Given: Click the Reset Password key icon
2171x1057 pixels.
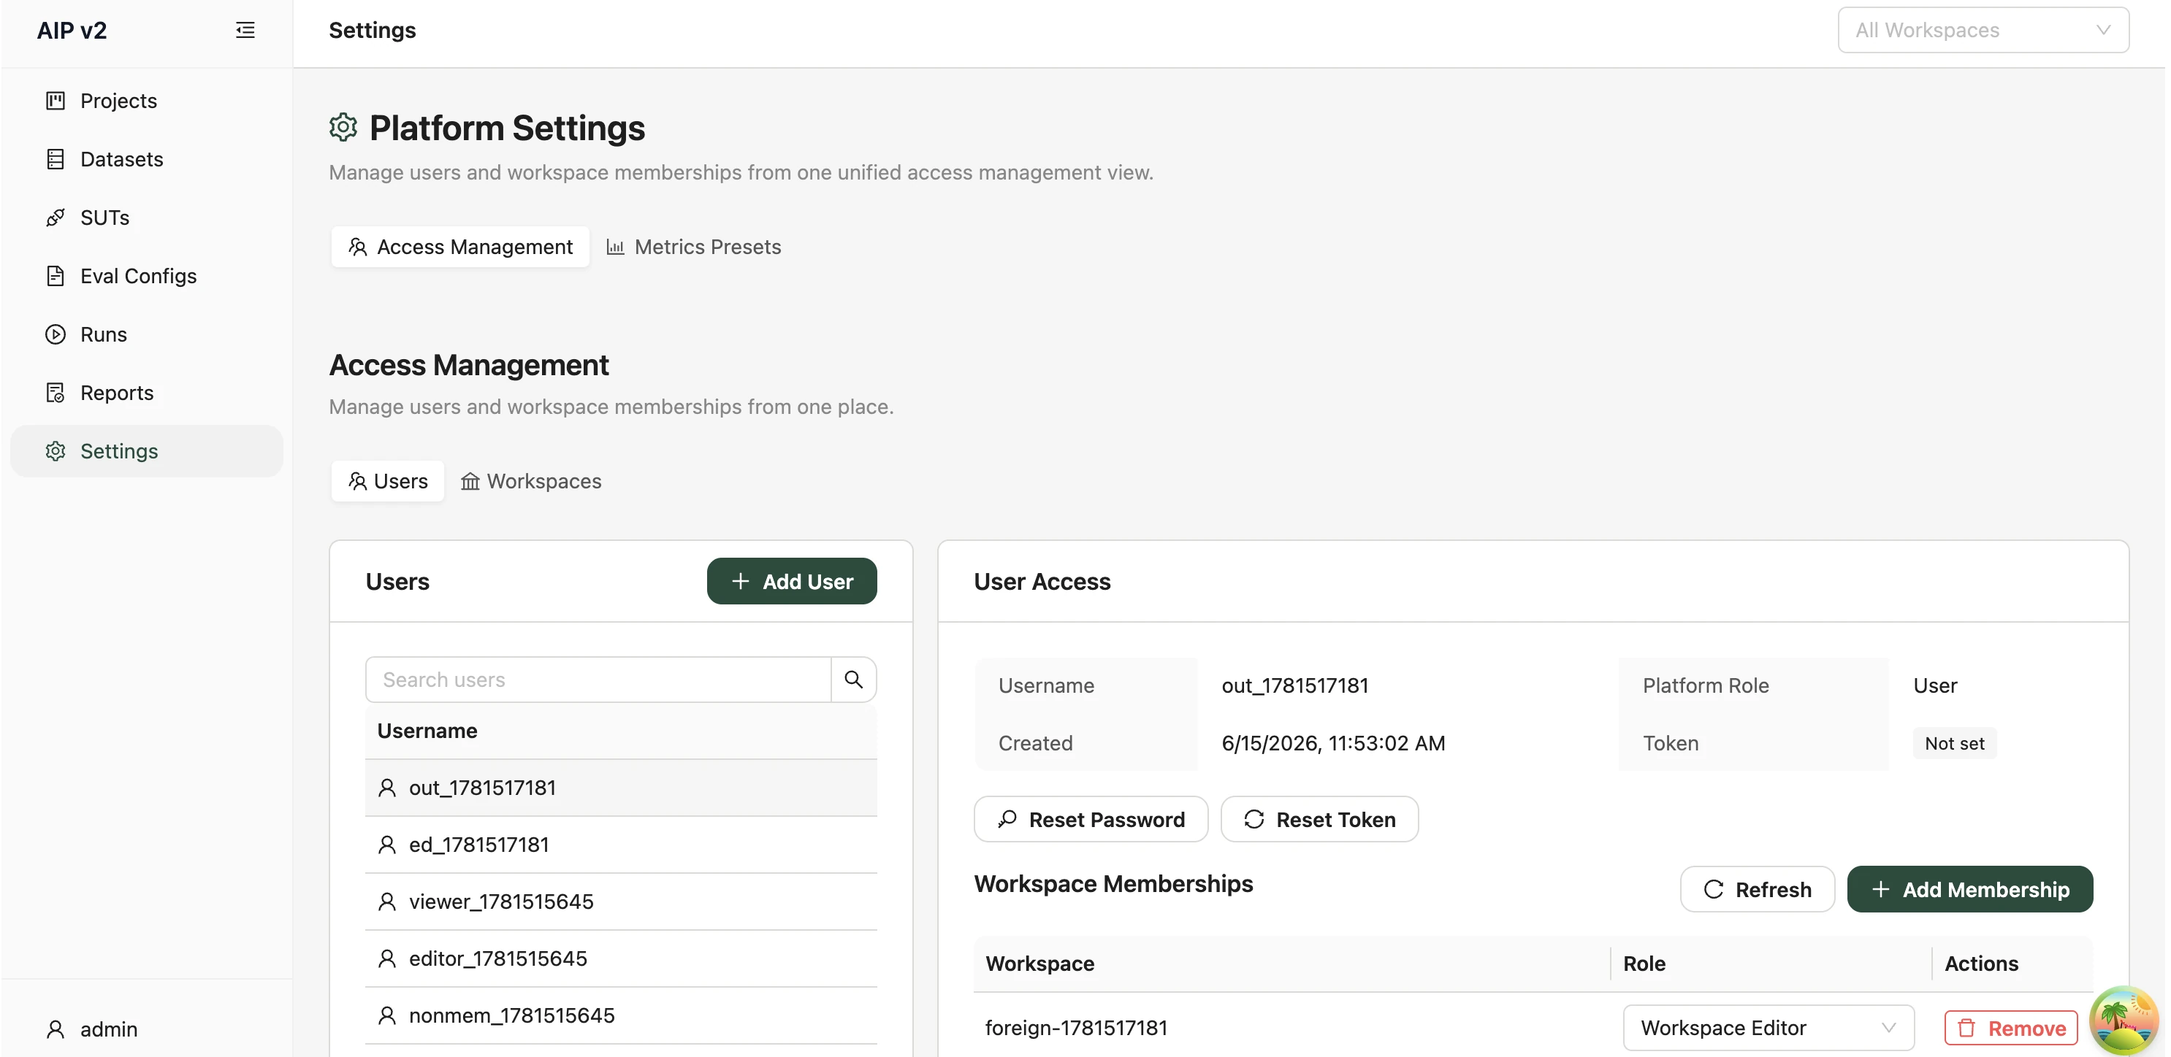Looking at the screenshot, I should tap(1007, 820).
